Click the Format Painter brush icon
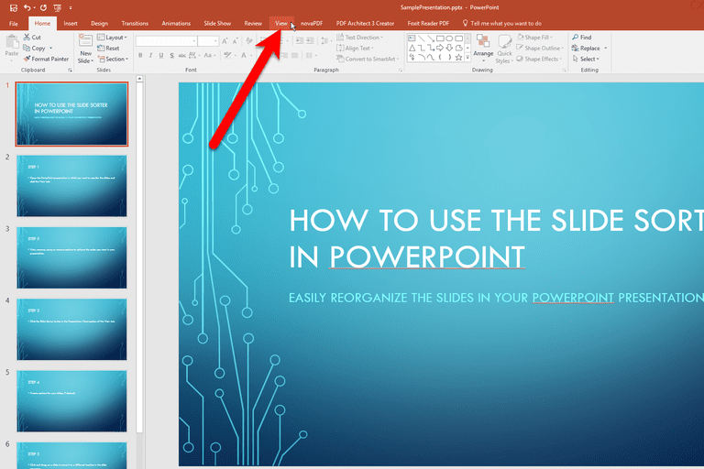 coord(27,59)
